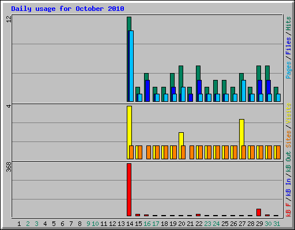Select day label '7' on the x-axis

71,224
